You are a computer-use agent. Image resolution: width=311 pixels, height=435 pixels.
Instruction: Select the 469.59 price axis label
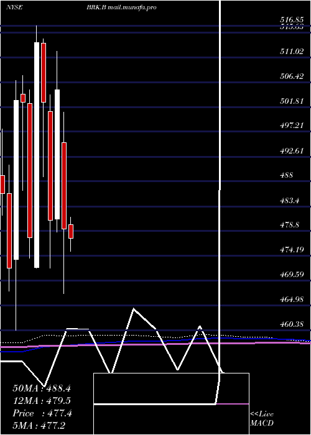292,275
